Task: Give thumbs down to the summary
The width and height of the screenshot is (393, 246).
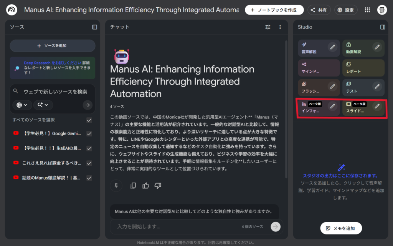Action: click(158, 186)
